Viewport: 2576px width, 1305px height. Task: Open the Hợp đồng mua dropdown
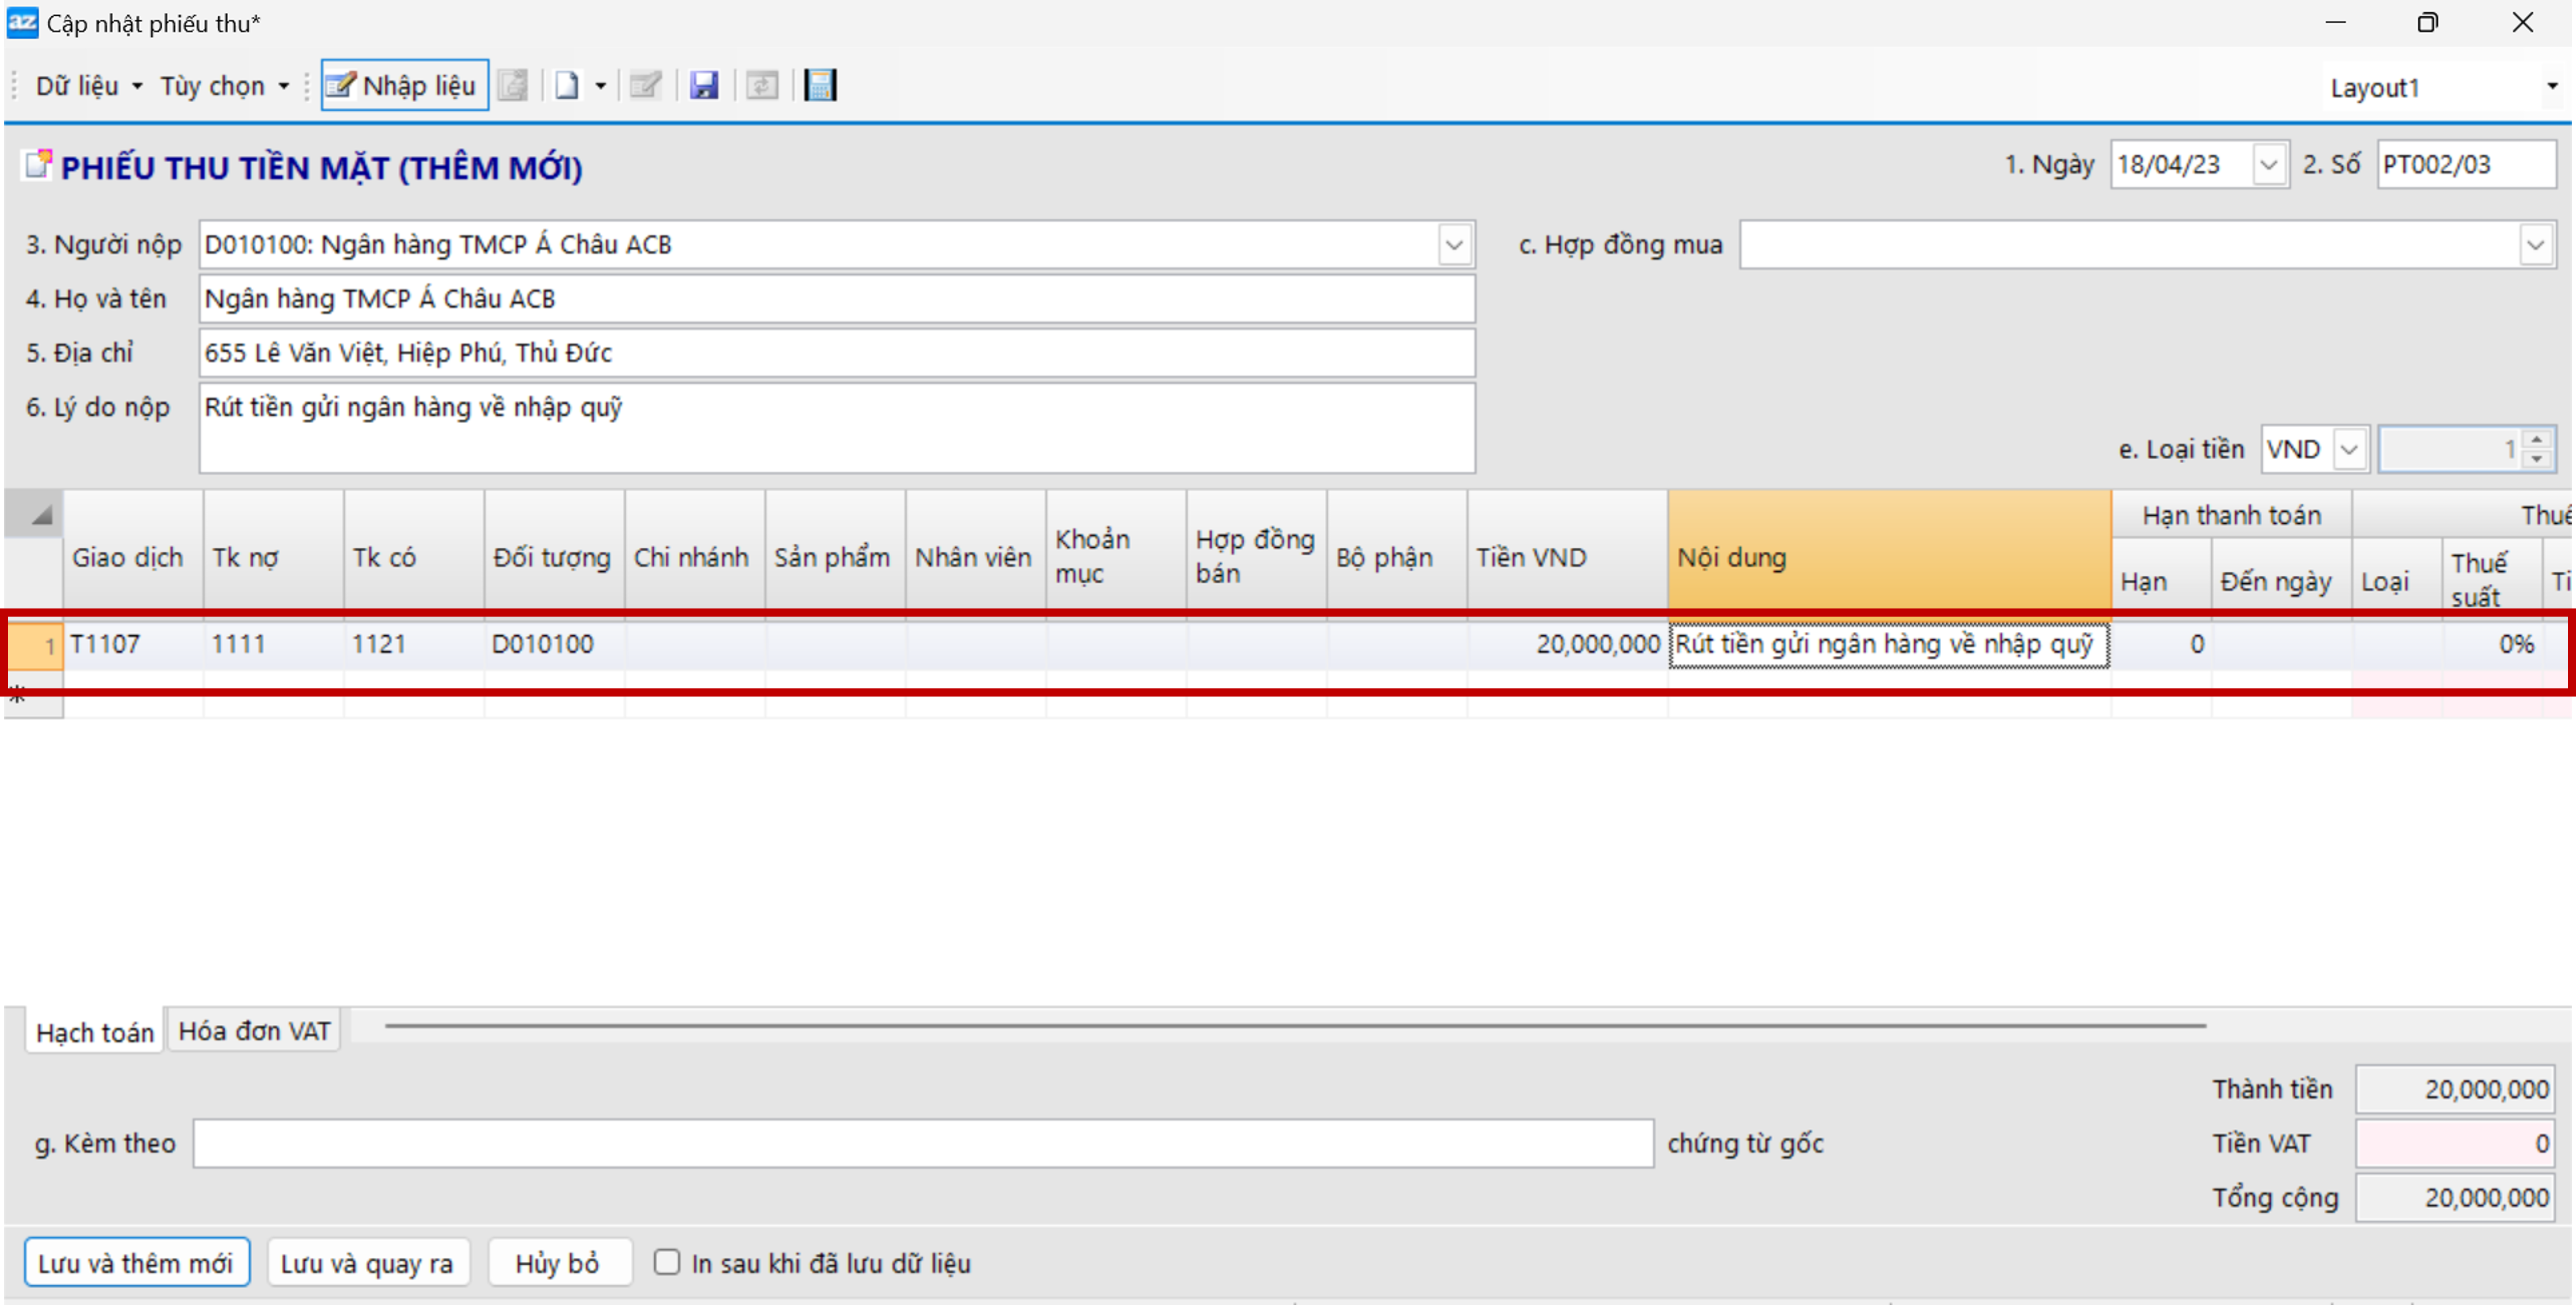click(2535, 245)
